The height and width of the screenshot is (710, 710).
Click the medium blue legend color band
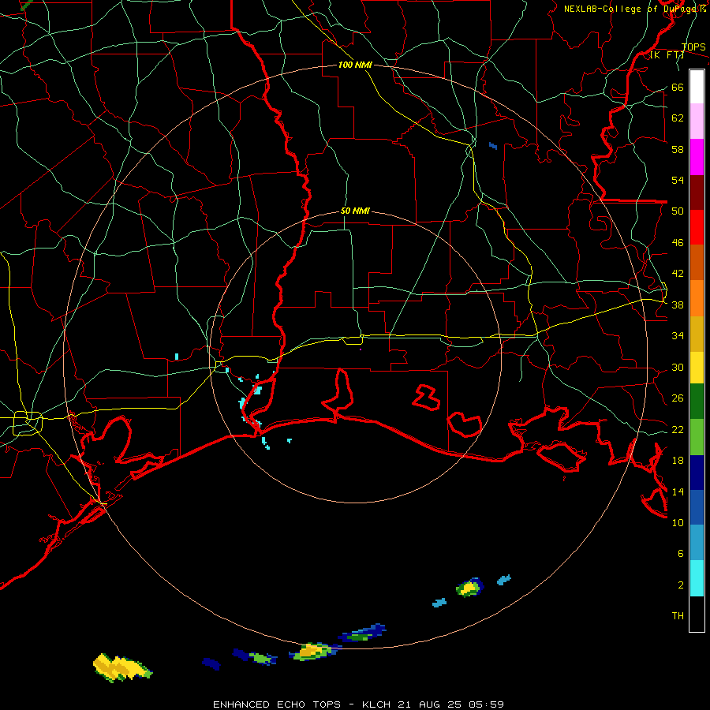[x=697, y=507]
